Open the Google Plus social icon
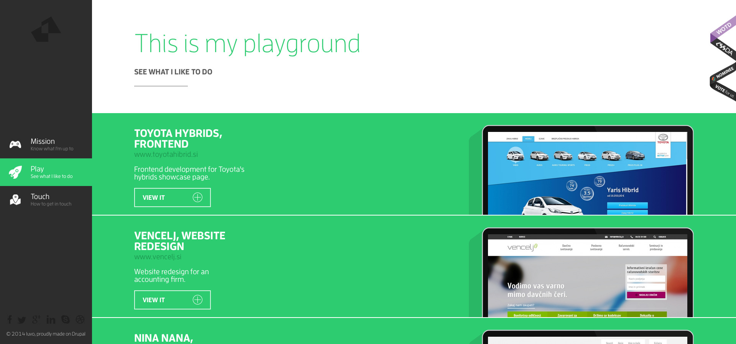Screen dimensions: 736x344 pos(36,319)
